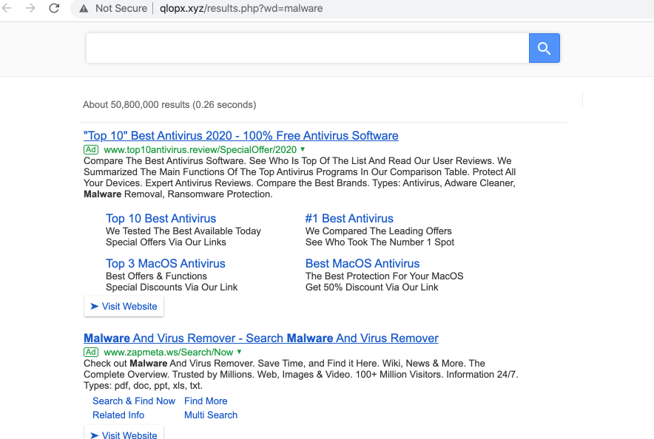Open the Top 3 MacOS Antivirus sitelink

pos(165,264)
